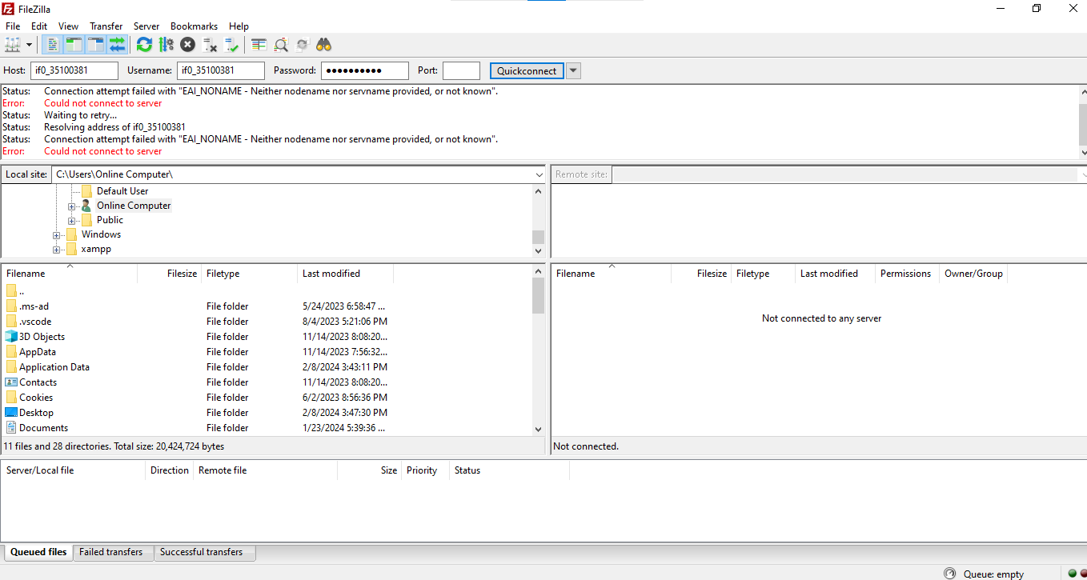Open the Transfer menu
The image size is (1087, 580).
106,26
